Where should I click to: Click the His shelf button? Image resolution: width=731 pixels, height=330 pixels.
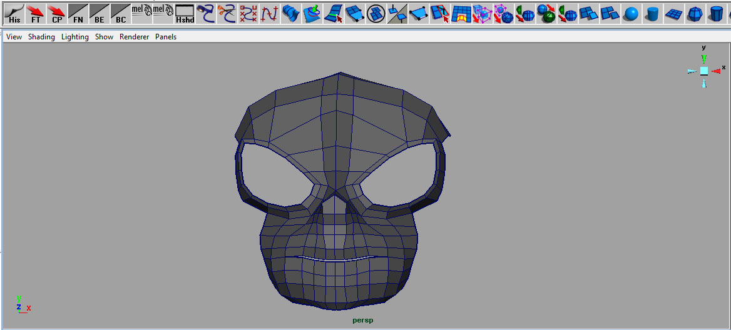coord(14,14)
